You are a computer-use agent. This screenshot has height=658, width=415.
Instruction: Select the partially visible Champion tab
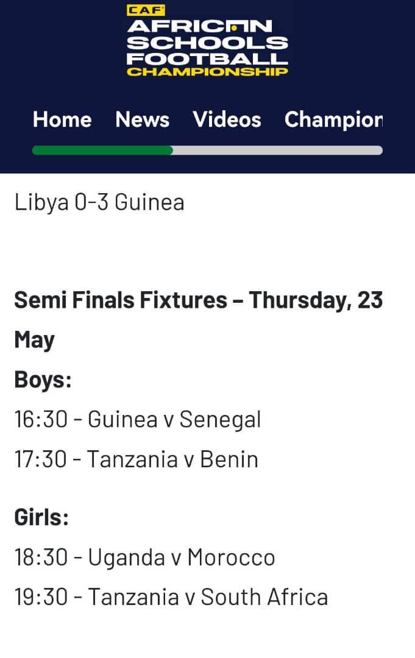pos(333,119)
